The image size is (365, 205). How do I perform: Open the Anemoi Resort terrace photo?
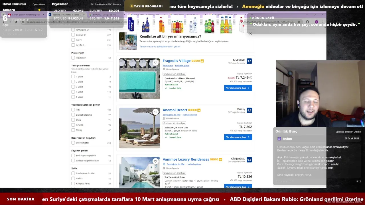point(139,128)
